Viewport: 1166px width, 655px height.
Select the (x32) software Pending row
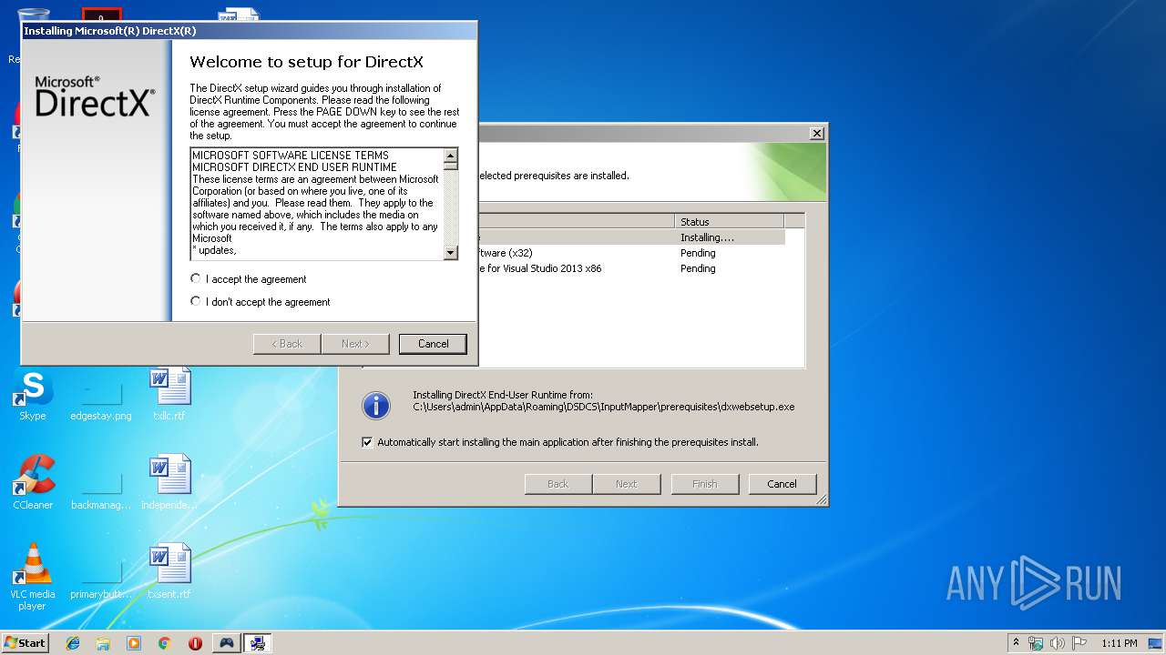coord(630,253)
